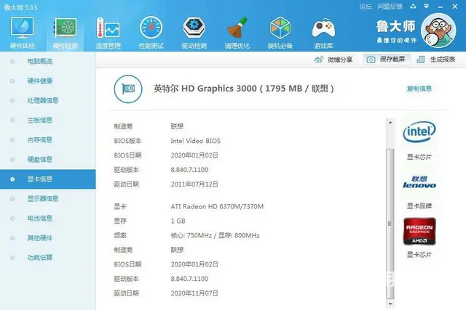Screen dimensions: 466x310
Task: Click ATI Radeon HD 6370M/7370M text
Action: click(x=217, y=207)
